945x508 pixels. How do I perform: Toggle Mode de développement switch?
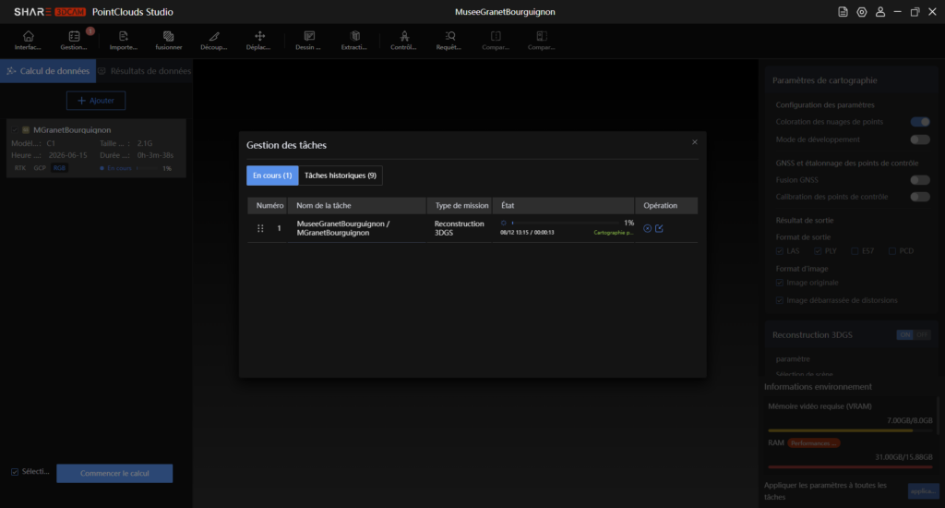coord(920,140)
